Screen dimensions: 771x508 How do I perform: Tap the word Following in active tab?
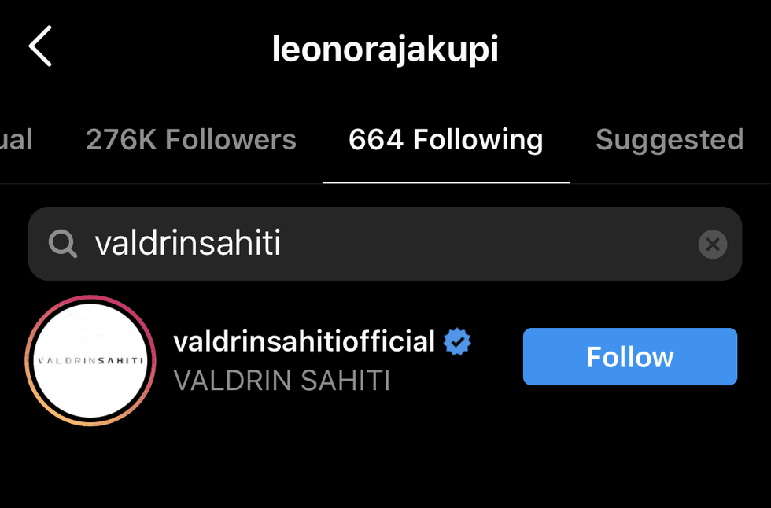(478, 140)
